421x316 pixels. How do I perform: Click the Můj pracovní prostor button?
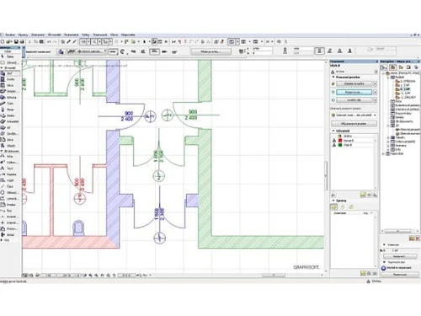point(354,124)
